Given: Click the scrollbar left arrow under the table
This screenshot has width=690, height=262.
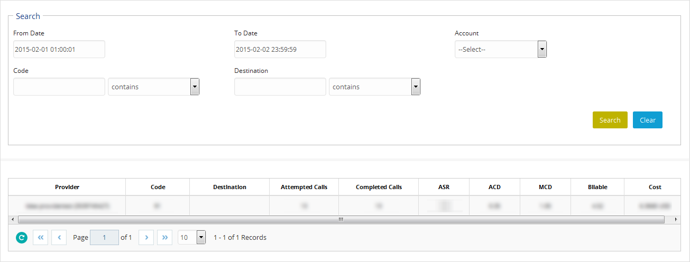Looking at the screenshot, I should click(13, 219).
